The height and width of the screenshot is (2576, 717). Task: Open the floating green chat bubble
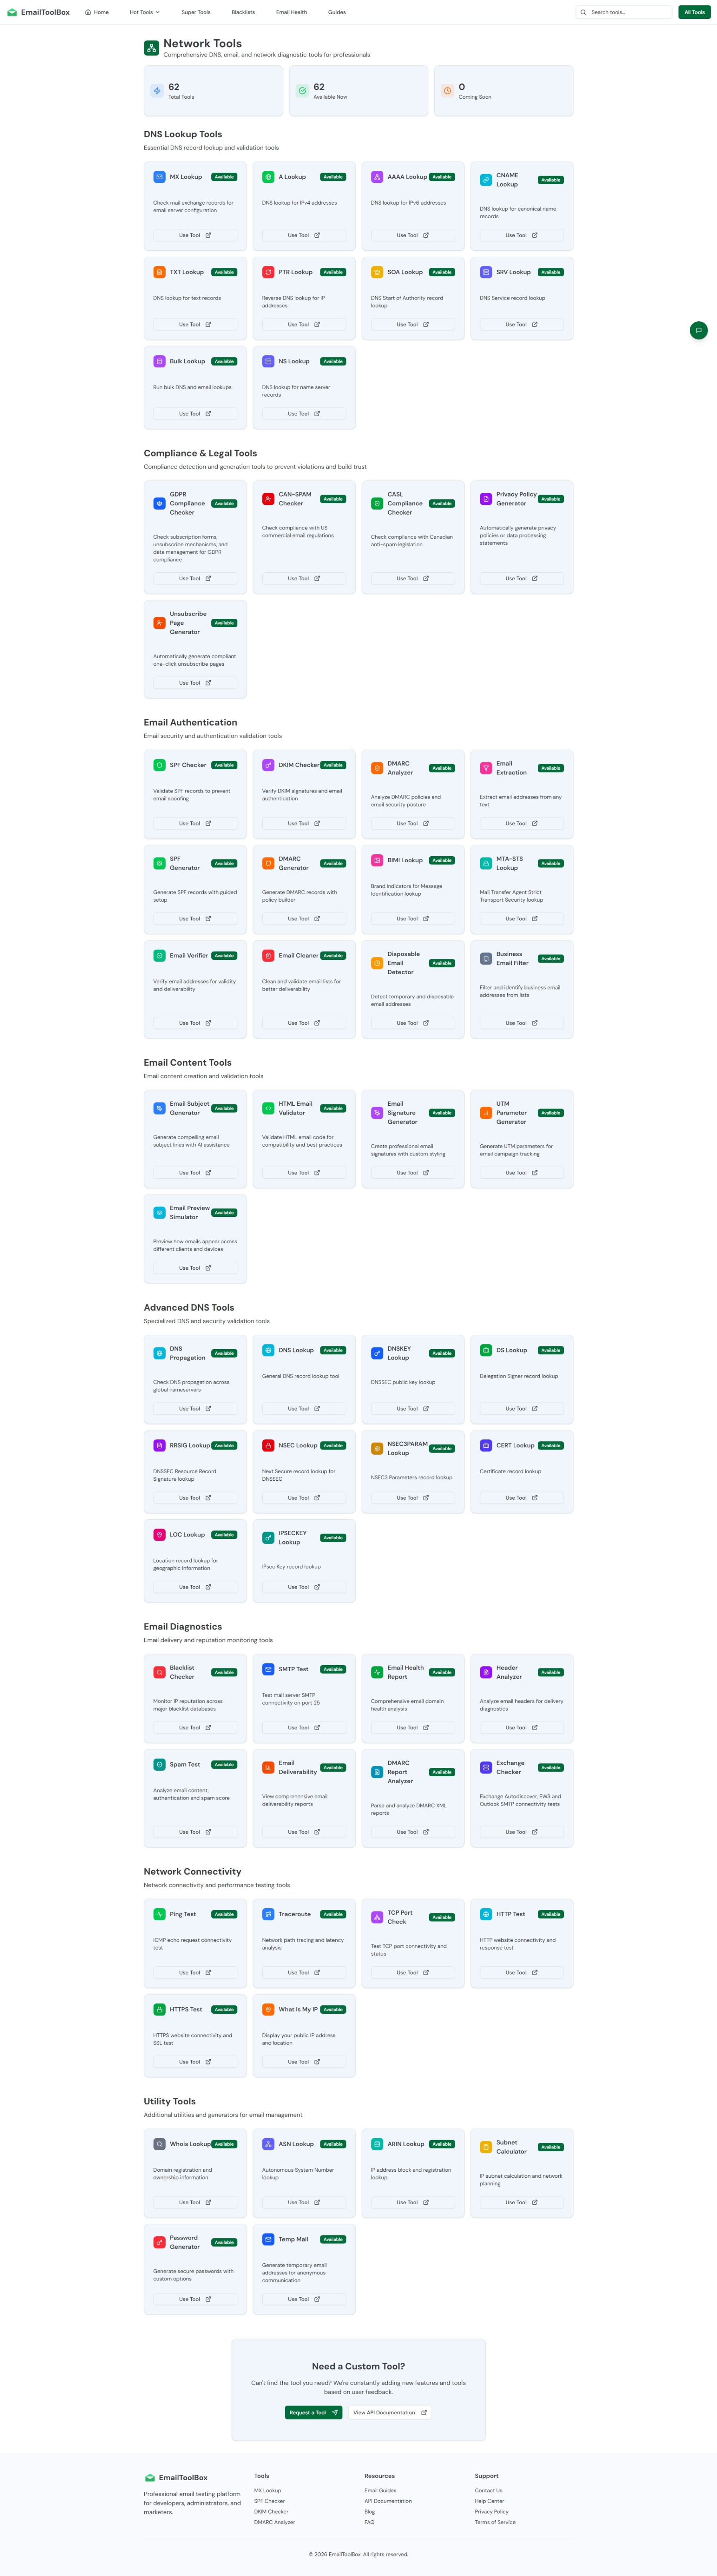click(699, 330)
